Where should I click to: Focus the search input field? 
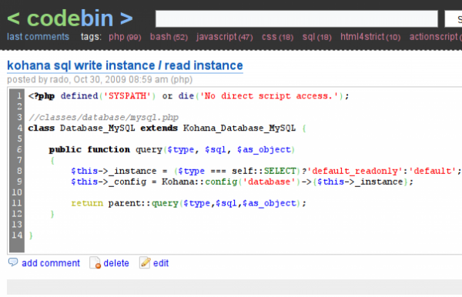click(x=296, y=18)
